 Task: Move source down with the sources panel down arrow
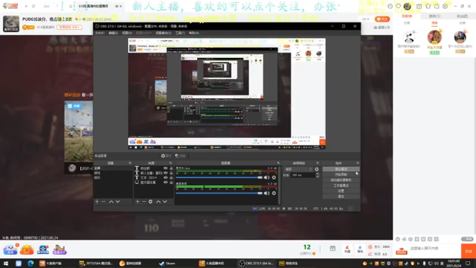(165, 202)
